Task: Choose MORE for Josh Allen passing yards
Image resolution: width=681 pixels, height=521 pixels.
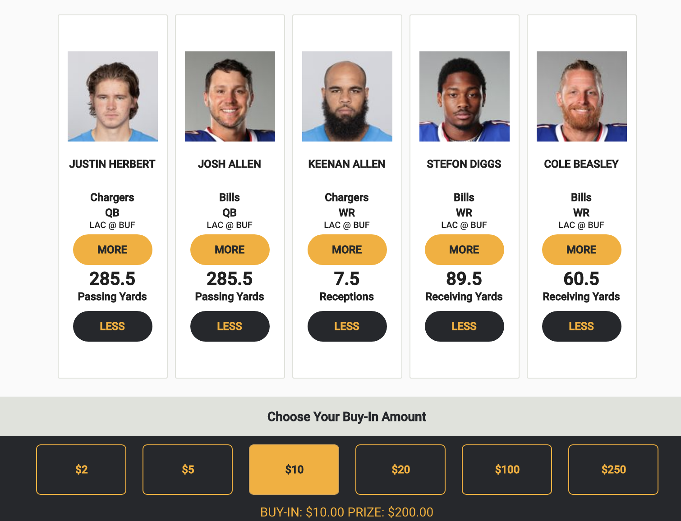Action: 230,250
